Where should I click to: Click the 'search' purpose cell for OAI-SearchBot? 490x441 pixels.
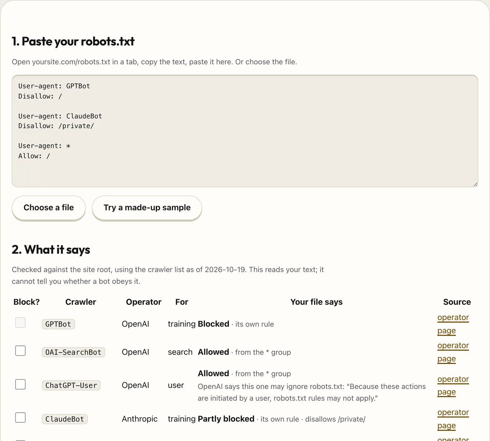point(180,352)
